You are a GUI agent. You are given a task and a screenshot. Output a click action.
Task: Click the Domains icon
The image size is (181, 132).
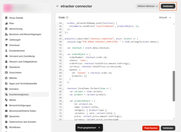[x=6, y=89]
